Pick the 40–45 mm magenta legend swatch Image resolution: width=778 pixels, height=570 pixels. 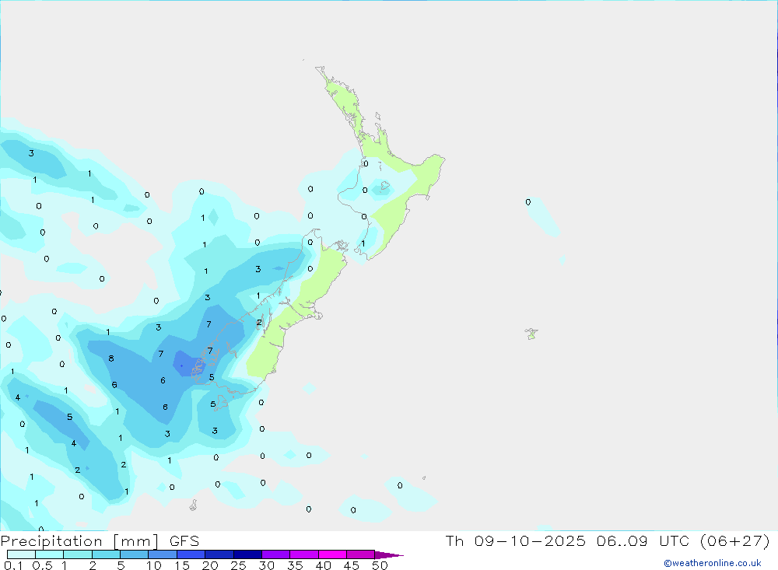(x=332, y=554)
